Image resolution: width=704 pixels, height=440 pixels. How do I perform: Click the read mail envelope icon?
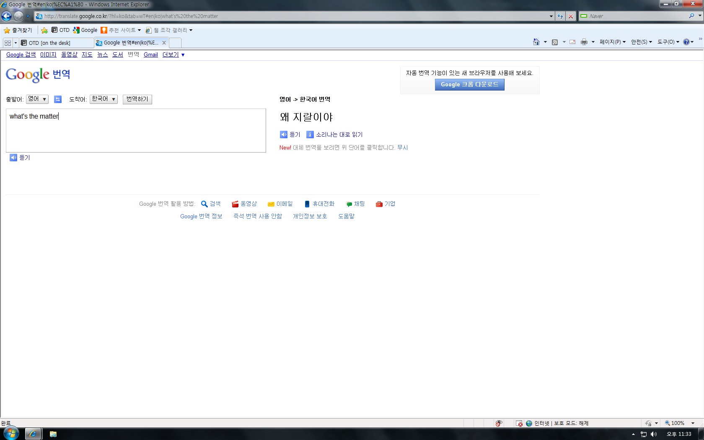pos(572,42)
